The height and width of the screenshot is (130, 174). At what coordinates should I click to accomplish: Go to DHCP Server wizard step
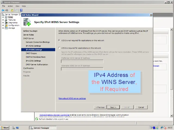tap(29, 38)
